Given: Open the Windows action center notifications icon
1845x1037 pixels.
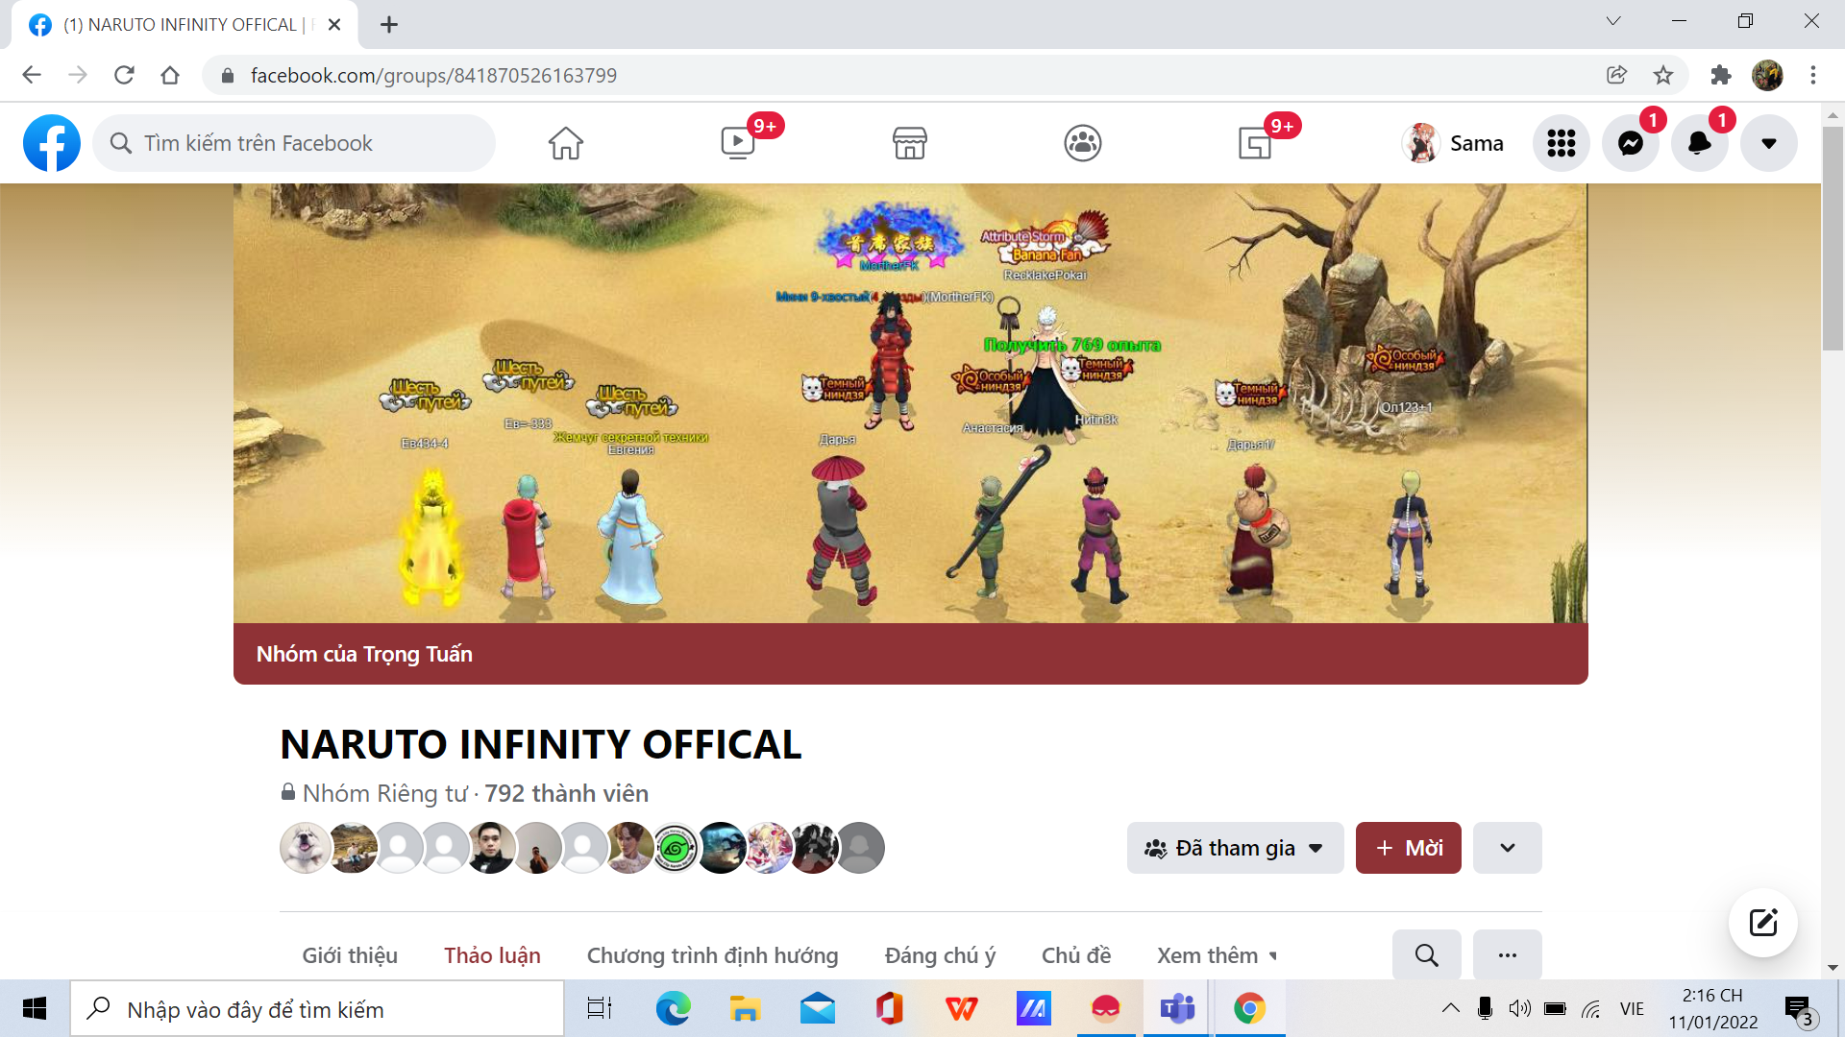Looking at the screenshot, I should point(1799,1009).
